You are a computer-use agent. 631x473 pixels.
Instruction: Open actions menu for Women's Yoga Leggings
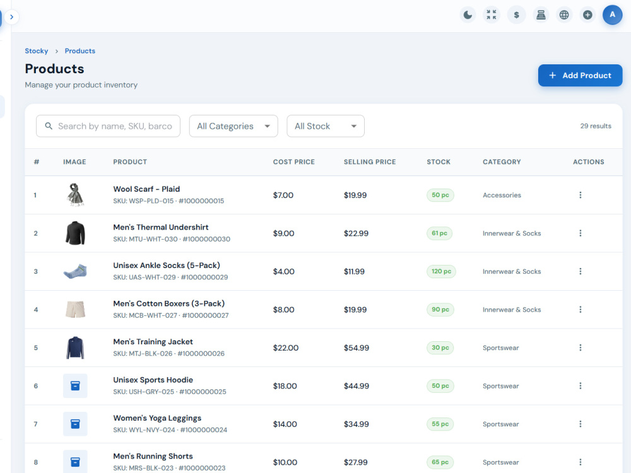coord(581,424)
